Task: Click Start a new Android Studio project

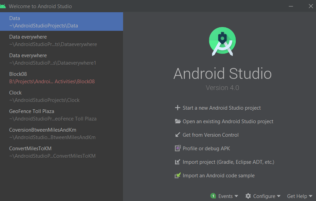Action: point(221,108)
